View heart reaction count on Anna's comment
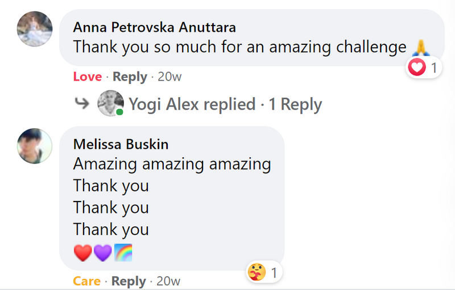455x290 pixels. [x=424, y=68]
